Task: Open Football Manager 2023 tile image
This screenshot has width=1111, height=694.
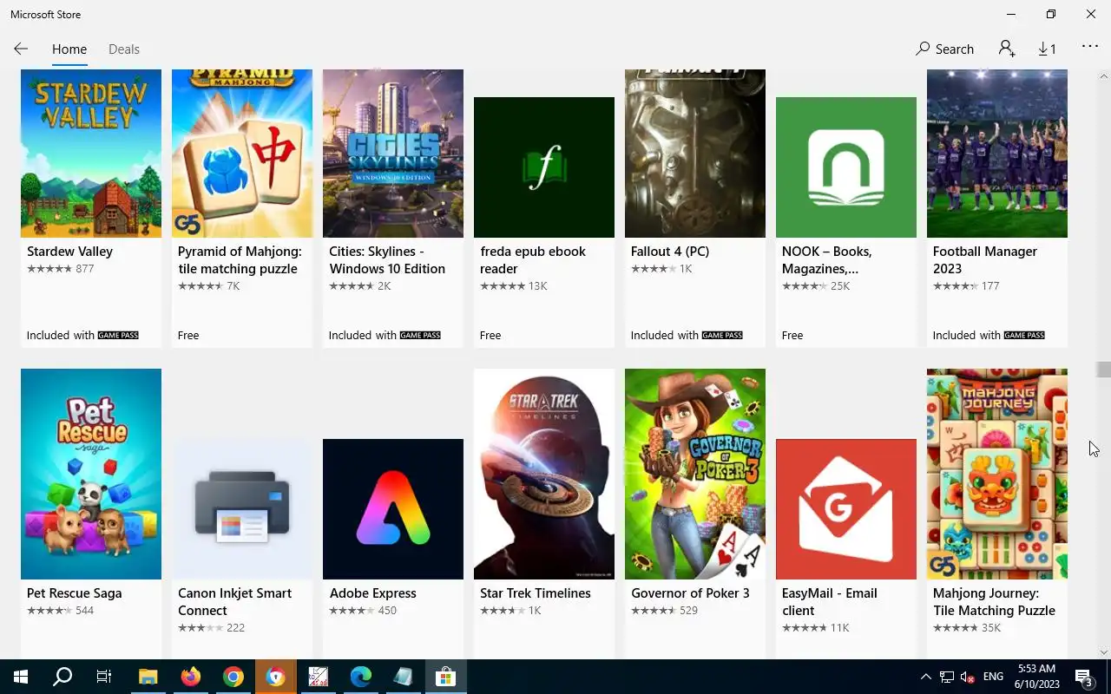Action: coord(997,154)
